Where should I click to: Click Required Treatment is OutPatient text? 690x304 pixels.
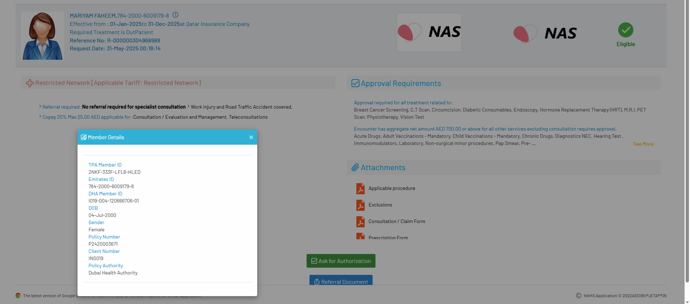[x=111, y=32]
